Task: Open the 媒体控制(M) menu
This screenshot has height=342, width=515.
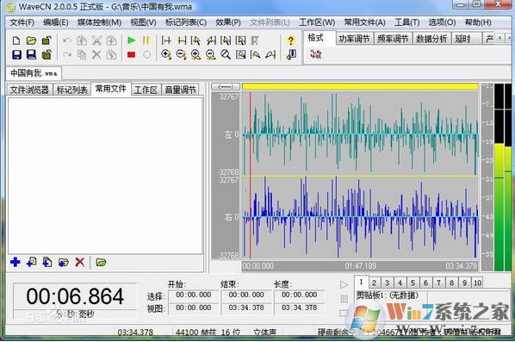Action: coord(100,22)
